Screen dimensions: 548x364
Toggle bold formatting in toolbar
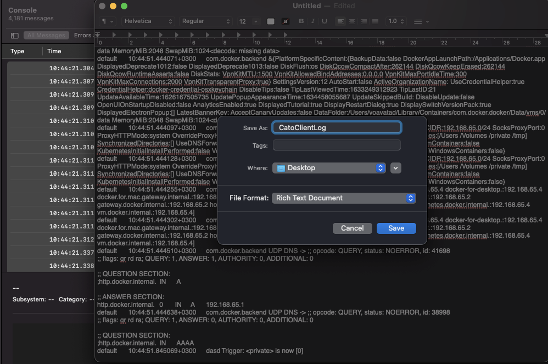point(301,21)
